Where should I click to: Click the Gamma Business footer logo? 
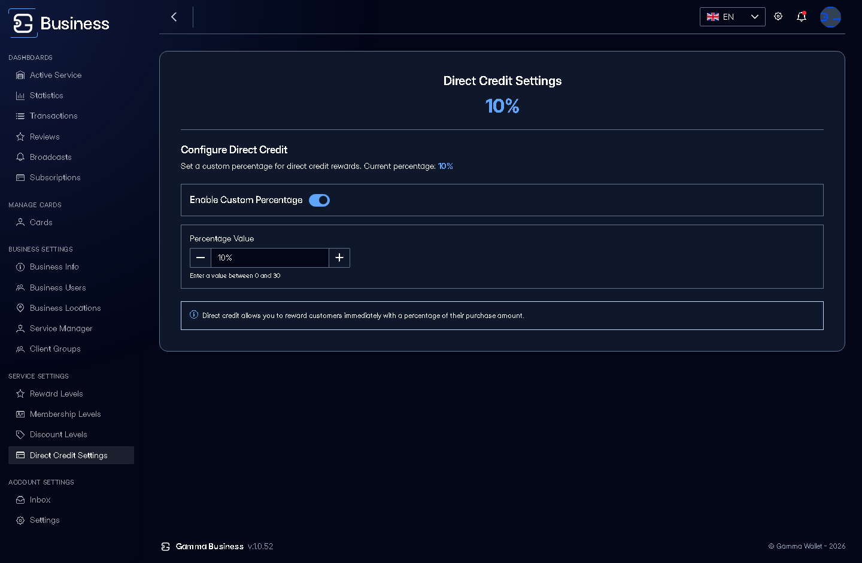pos(166,547)
